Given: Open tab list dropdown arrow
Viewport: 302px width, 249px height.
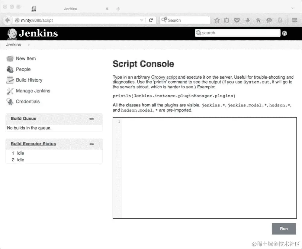Looking at the screenshot, I should (x=292, y=8).
